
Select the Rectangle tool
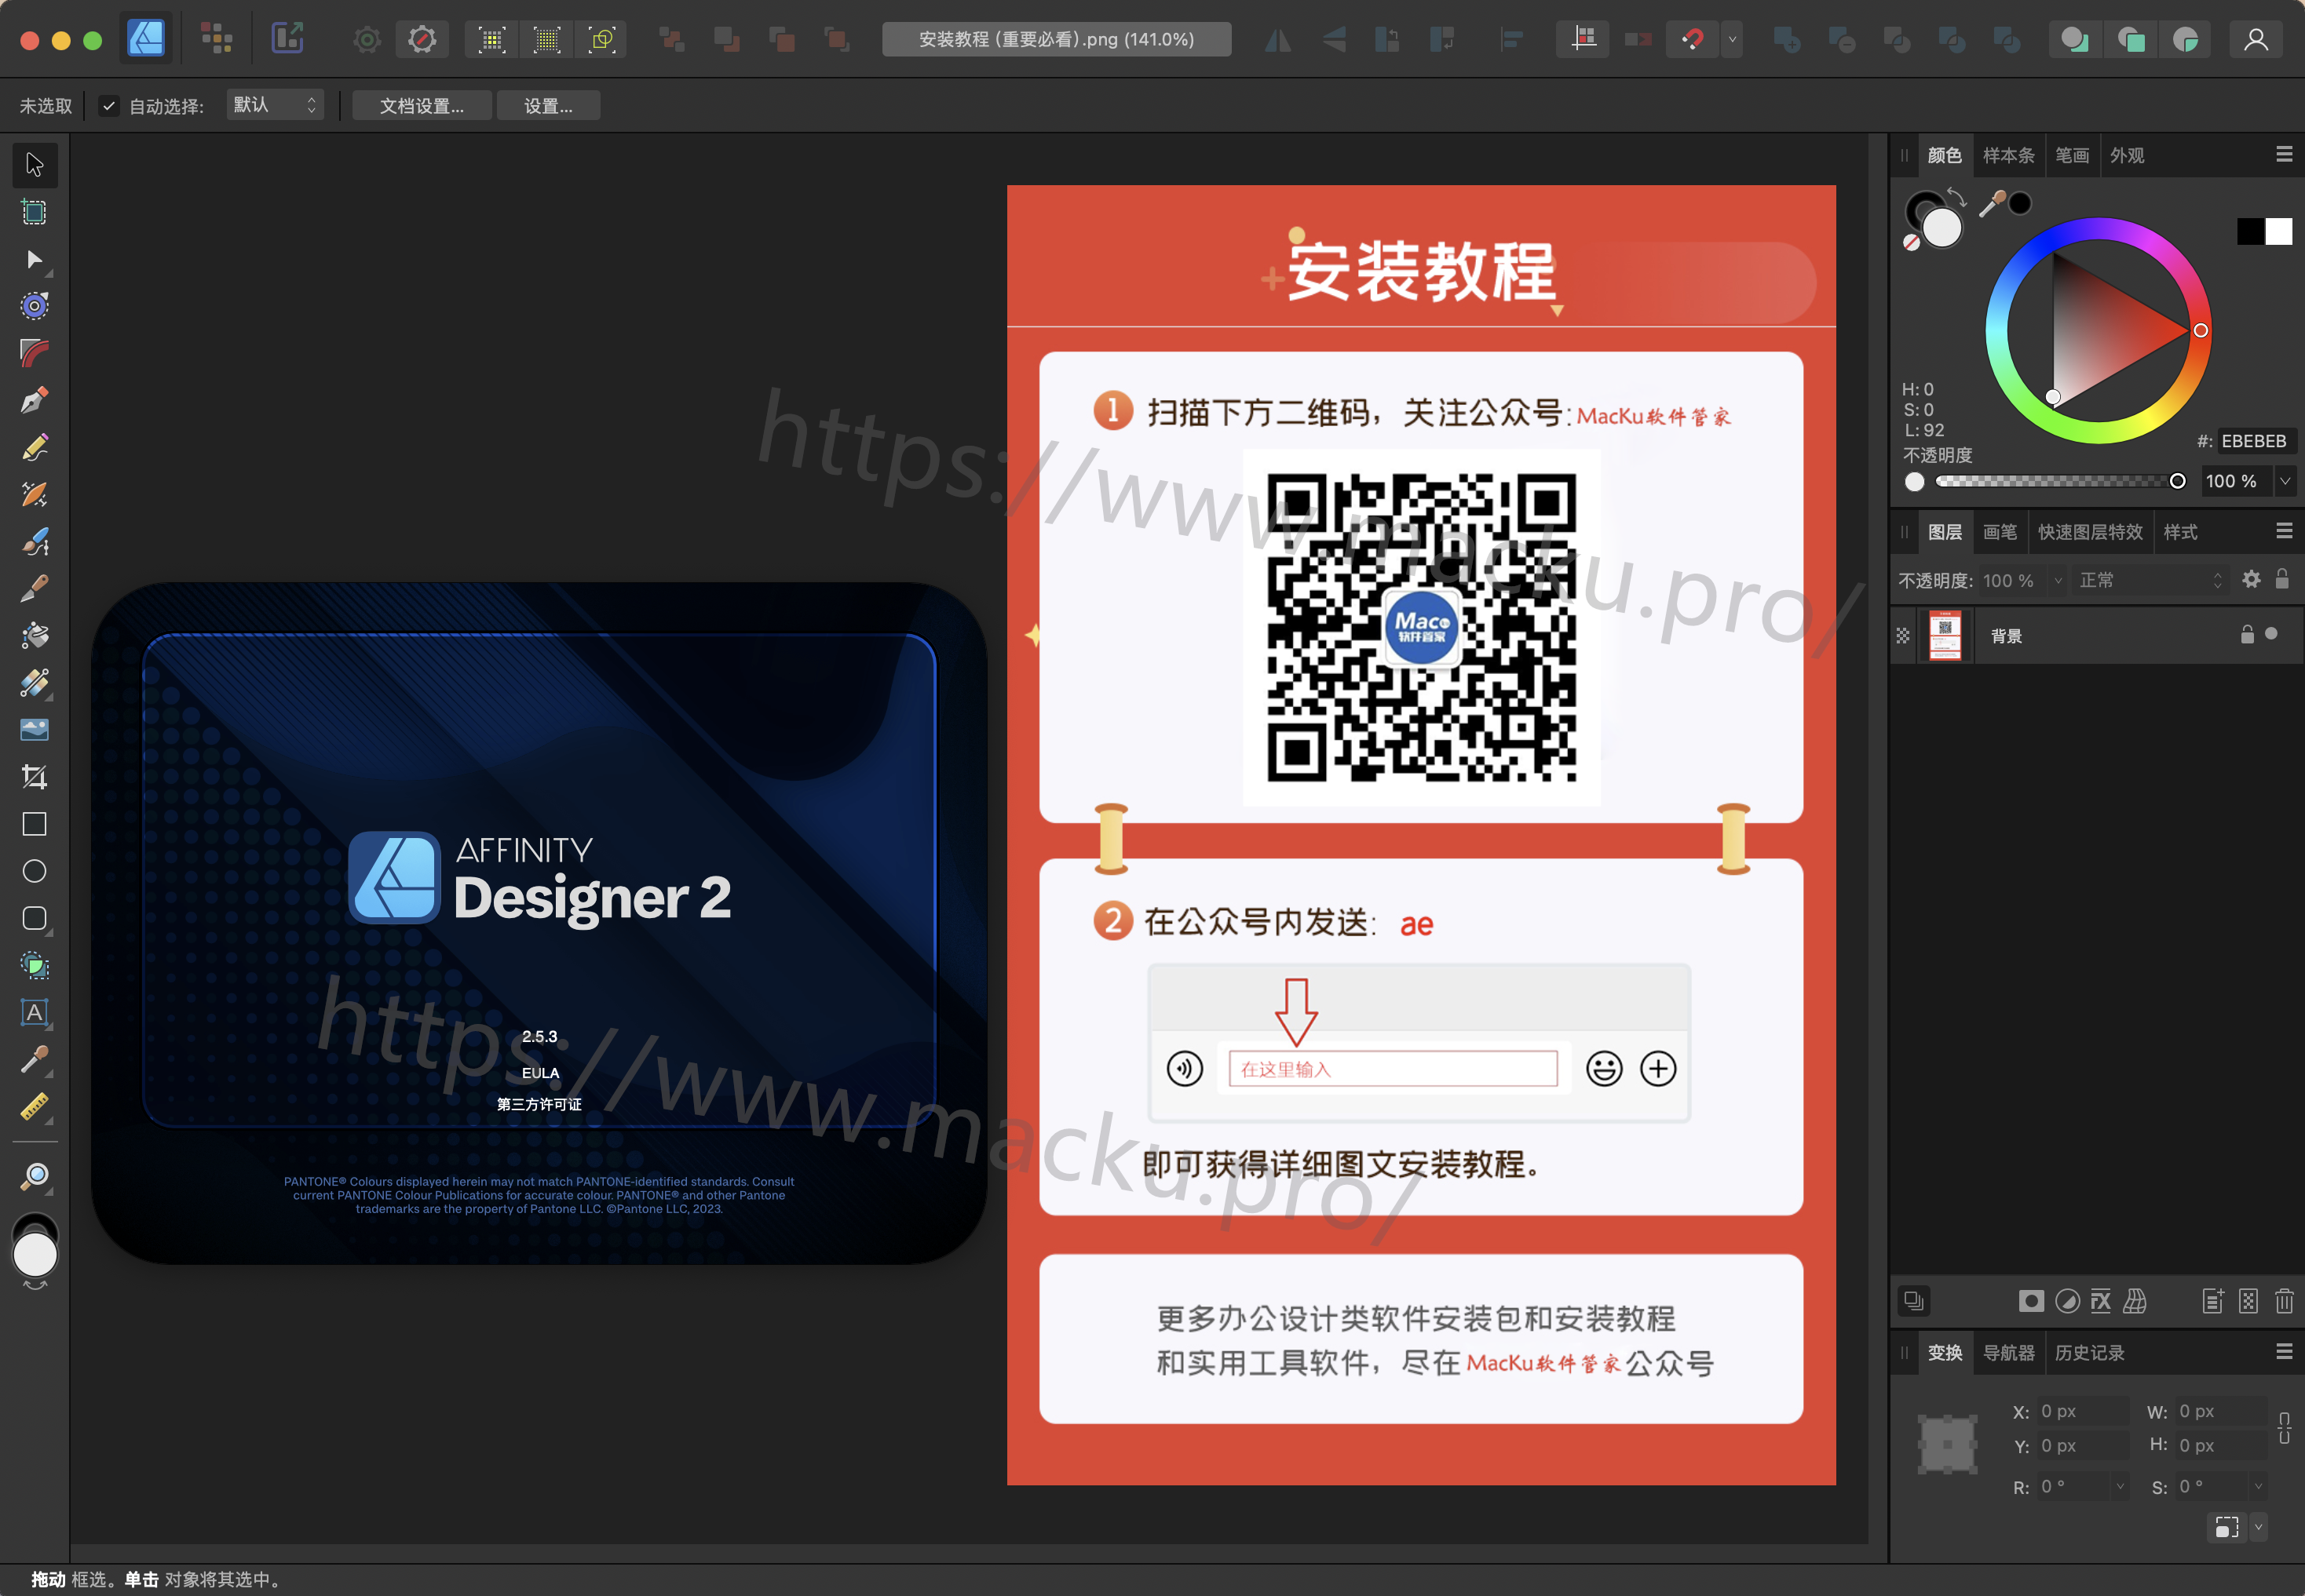pos(35,824)
